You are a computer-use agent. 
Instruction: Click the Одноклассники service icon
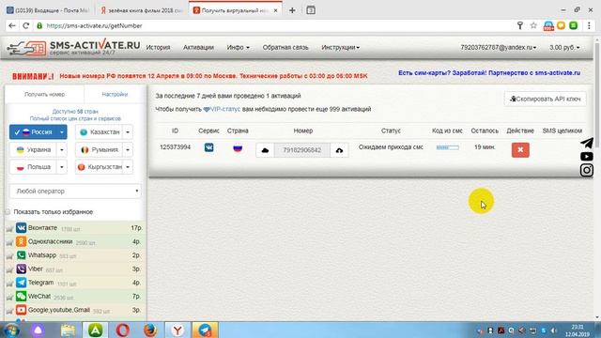(x=21, y=242)
